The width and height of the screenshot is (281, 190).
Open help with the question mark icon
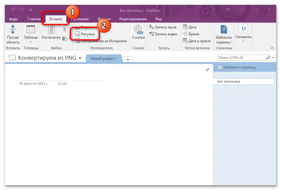click(x=214, y=9)
